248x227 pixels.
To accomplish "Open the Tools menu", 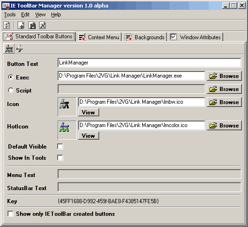I will [x=10, y=14].
